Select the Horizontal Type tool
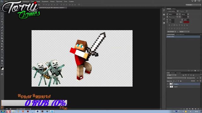Image resolution: width=202 pixels, height=113 pixels. tap(2, 52)
